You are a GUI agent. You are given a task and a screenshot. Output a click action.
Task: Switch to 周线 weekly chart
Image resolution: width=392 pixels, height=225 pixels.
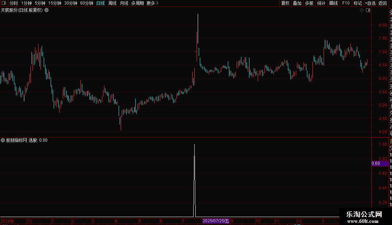112,3
